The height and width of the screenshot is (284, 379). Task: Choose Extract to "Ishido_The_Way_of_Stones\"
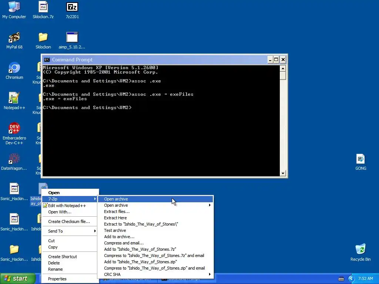(155, 224)
